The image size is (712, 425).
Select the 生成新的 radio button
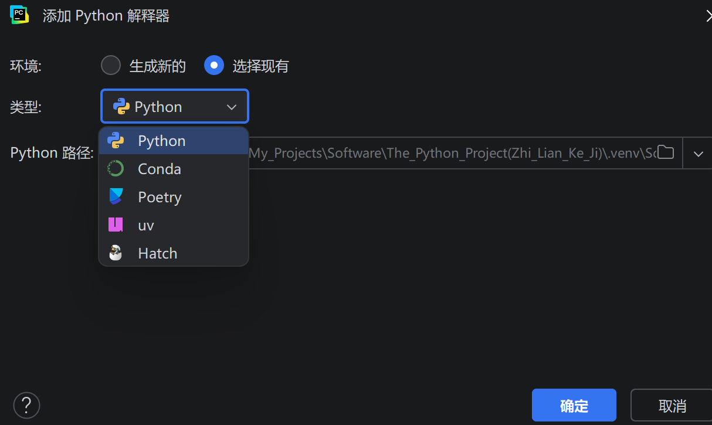click(x=111, y=66)
